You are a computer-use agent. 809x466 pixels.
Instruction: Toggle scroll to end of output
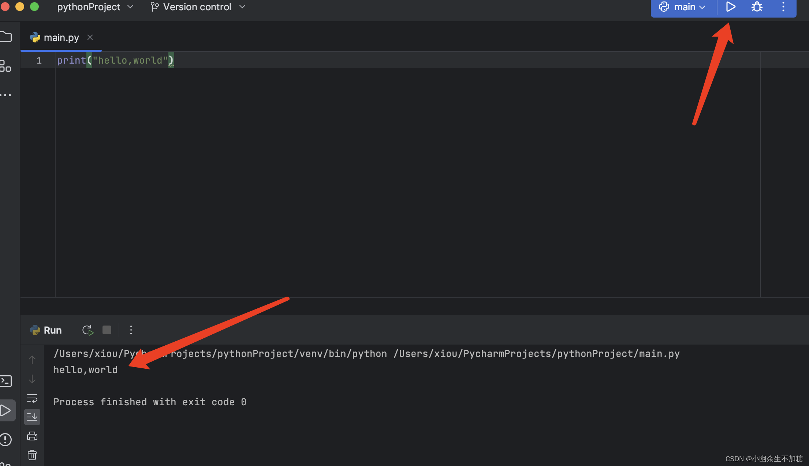click(x=32, y=417)
